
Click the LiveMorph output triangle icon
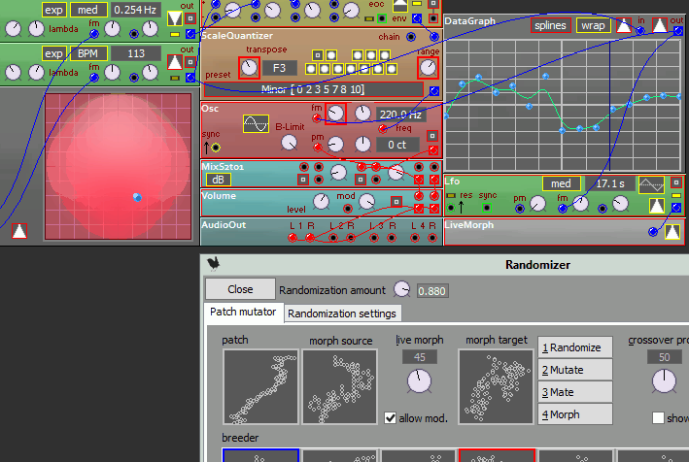672,230
